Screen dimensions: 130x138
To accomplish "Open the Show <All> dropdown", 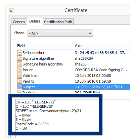I will click(x=60, y=33).
